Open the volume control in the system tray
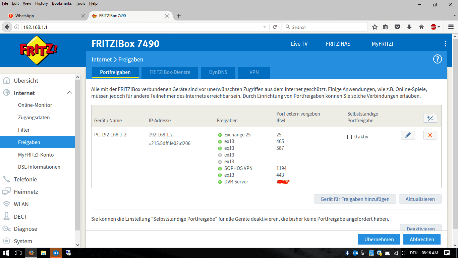Viewport: 458px width, 258px height. (404, 253)
